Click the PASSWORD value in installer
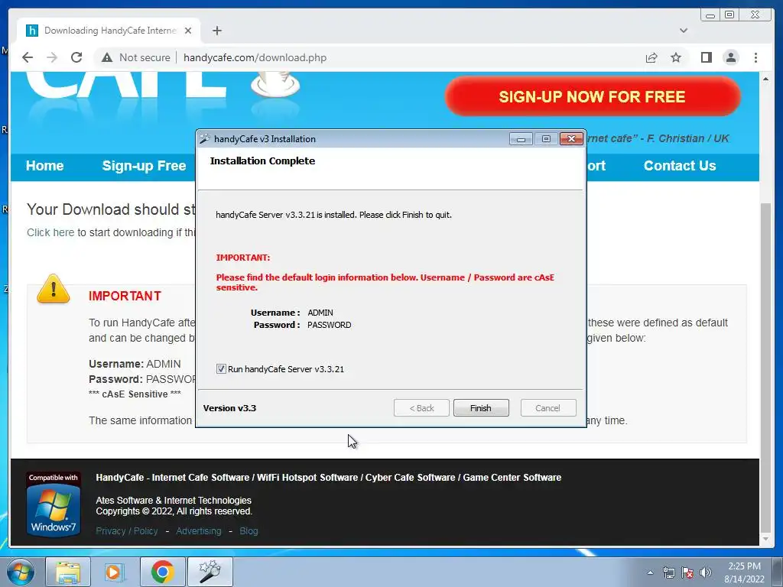 (x=329, y=325)
